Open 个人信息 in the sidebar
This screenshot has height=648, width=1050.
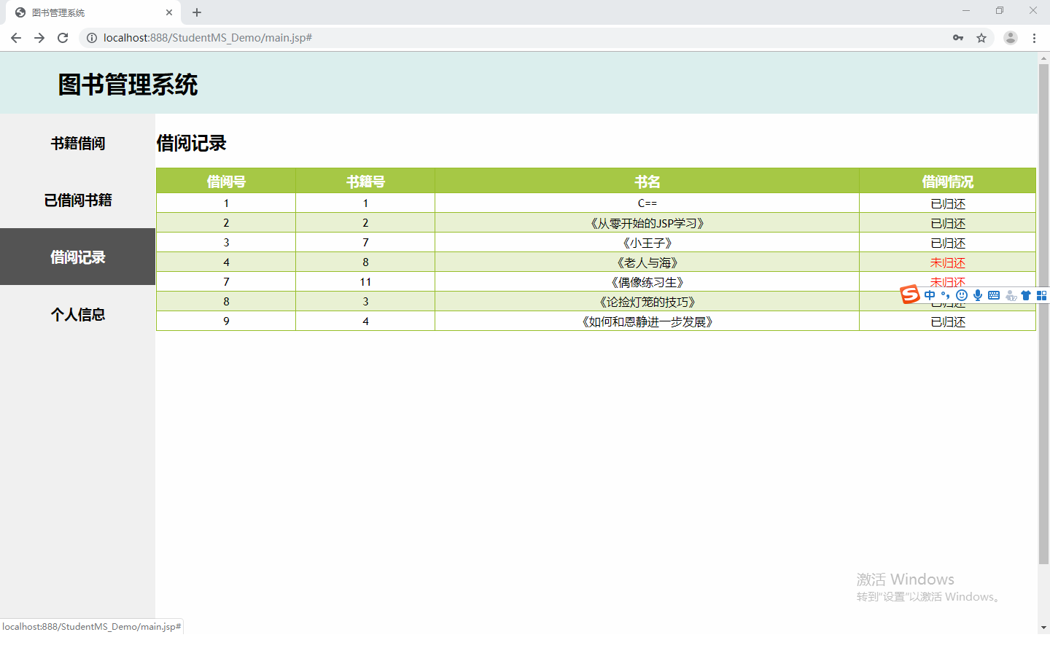77,313
